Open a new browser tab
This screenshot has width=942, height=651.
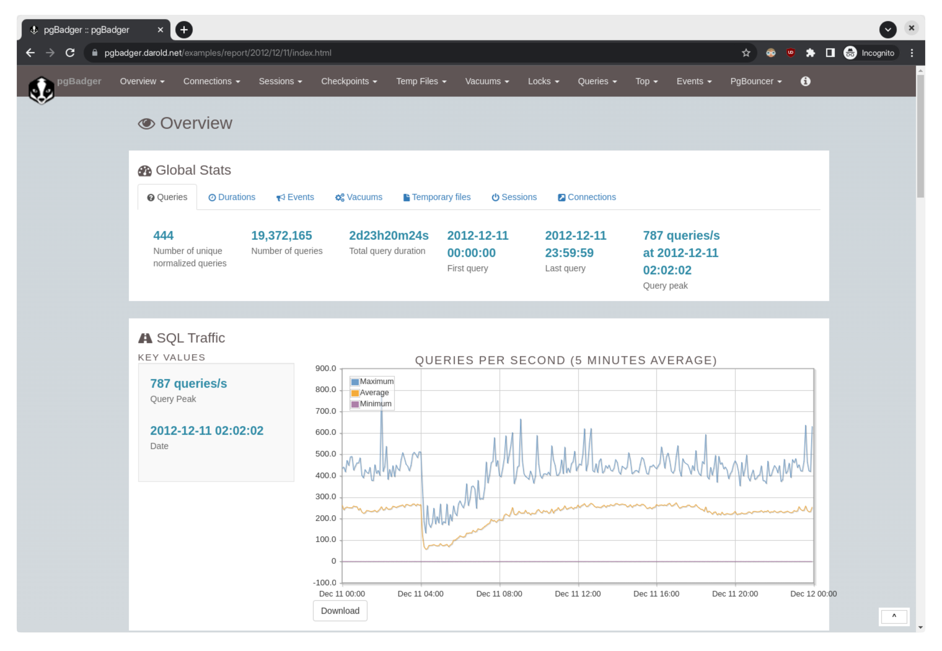click(x=184, y=30)
